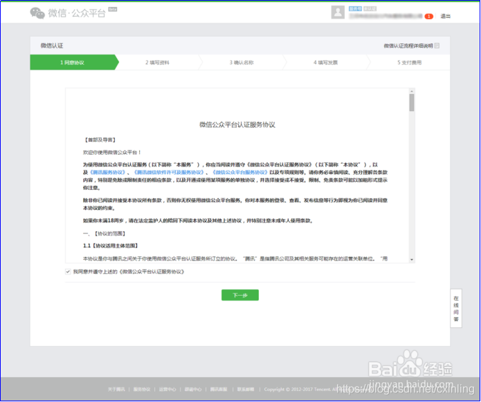
Task: Click agreement title 微信公众平台认证服务协议
Action: (237, 124)
